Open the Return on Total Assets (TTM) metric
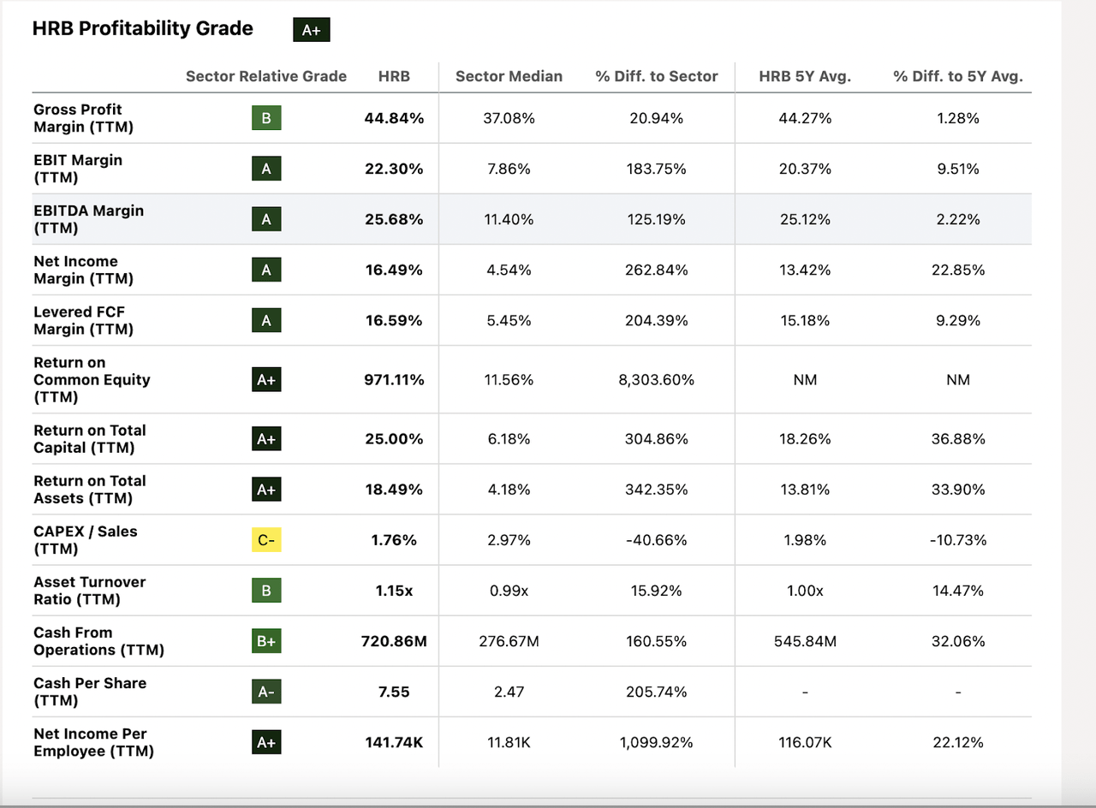This screenshot has width=1096, height=808. point(90,489)
